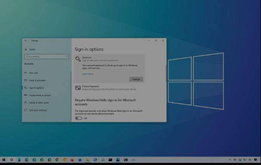Follow the Learn more link
This screenshot has height=165, width=261.
(88, 74)
